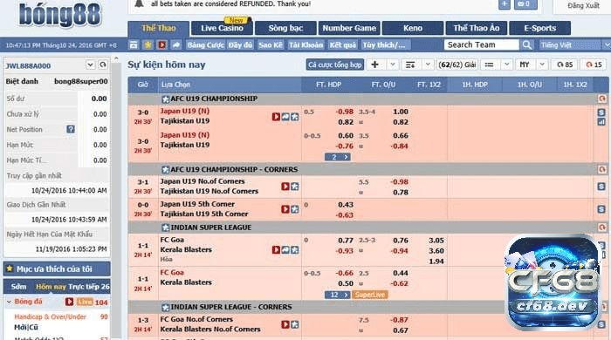
Task: Open dropdown beside the plus button
Action: tap(393, 65)
